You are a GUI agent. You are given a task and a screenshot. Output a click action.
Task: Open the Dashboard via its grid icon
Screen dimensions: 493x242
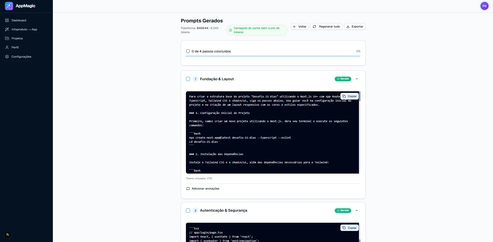7,20
